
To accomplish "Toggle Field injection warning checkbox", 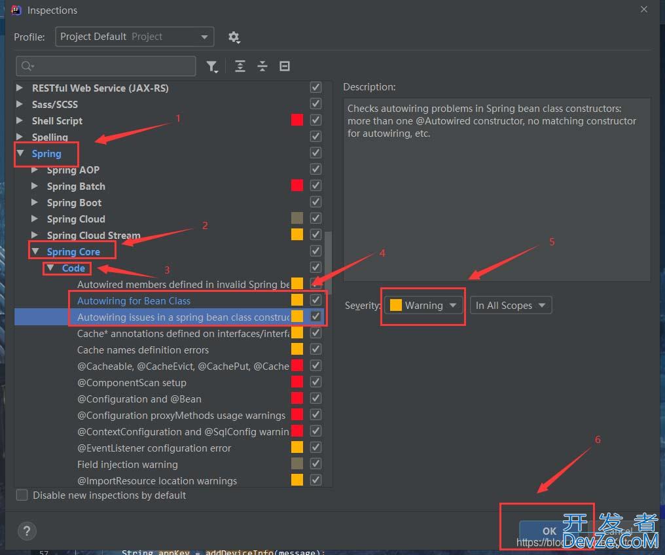I will pos(315,463).
